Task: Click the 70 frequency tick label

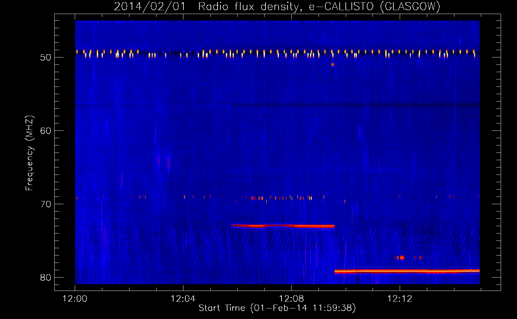Action: click(x=46, y=204)
